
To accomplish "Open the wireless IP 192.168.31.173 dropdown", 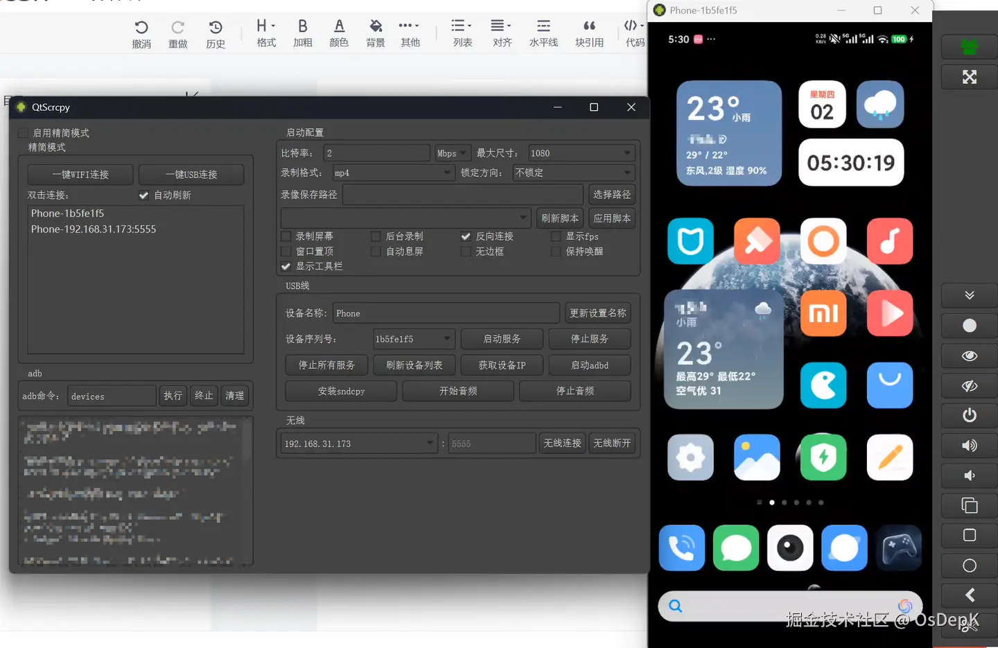I will point(359,444).
